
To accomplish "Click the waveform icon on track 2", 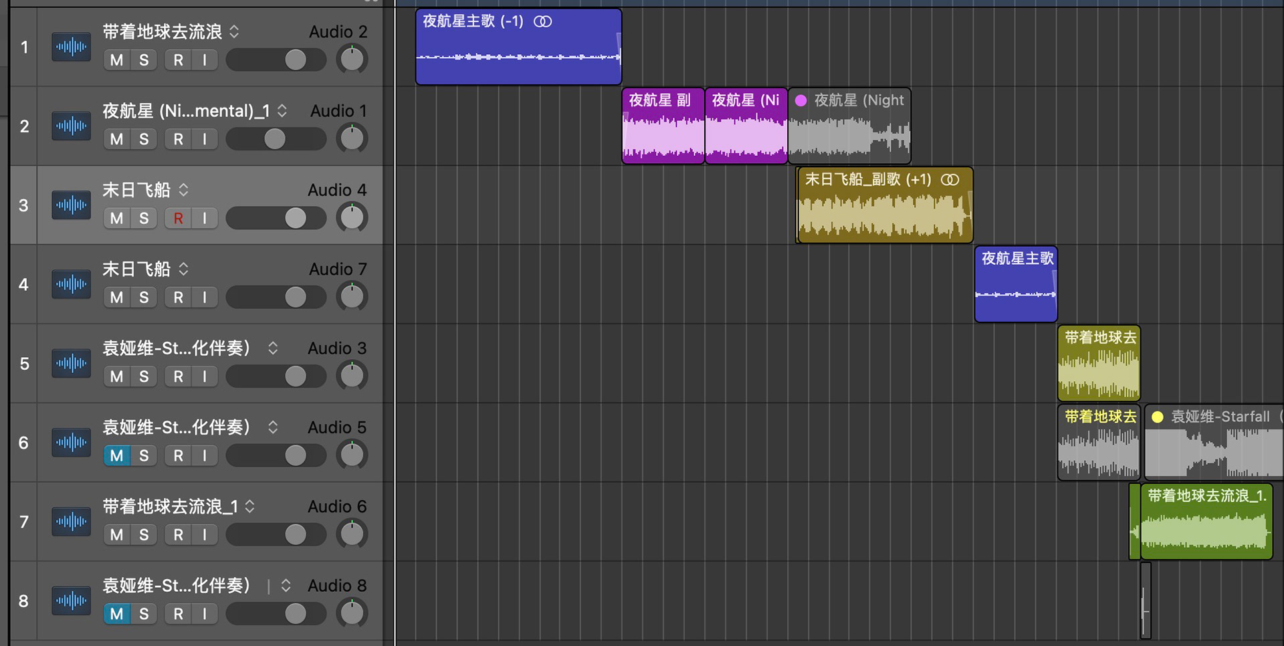I will pos(71,126).
